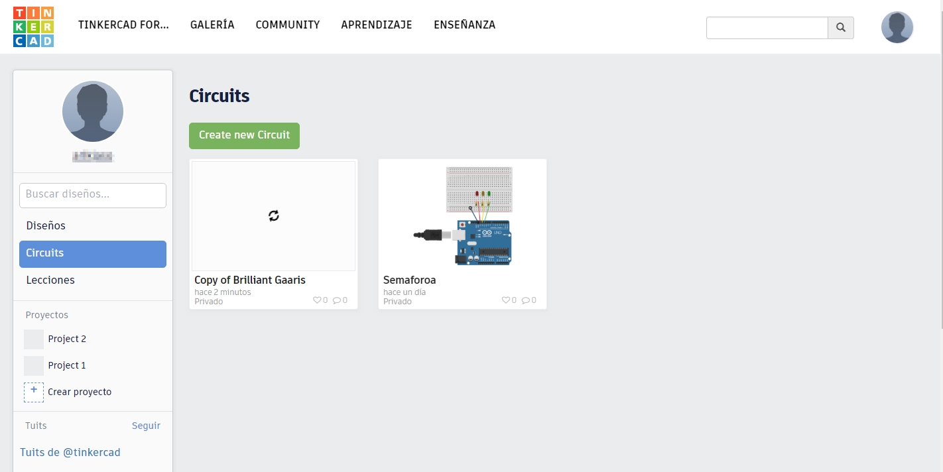Click the Tuits section heading

(36, 426)
